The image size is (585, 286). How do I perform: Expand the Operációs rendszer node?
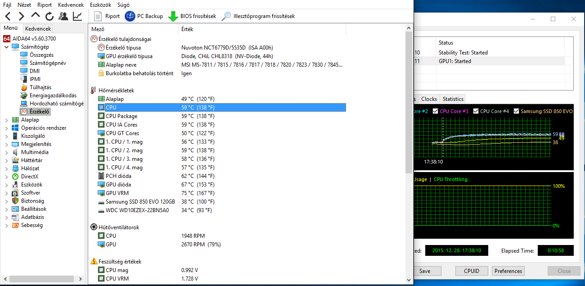[6, 128]
